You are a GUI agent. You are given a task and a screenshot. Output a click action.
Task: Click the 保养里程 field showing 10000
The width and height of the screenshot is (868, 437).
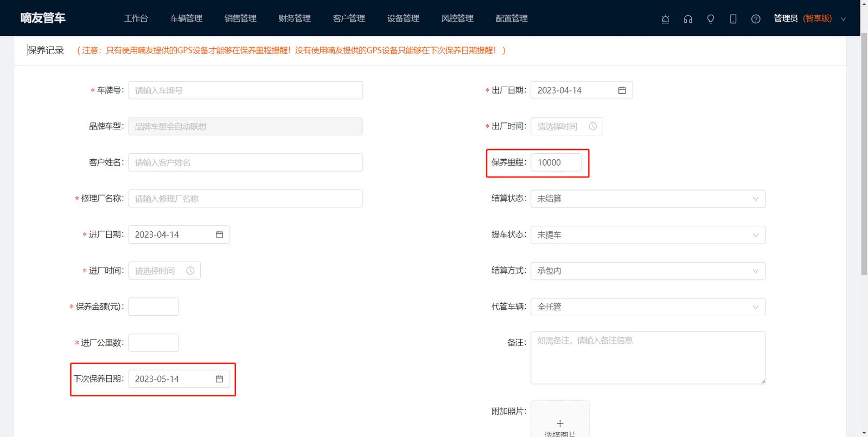click(x=556, y=162)
